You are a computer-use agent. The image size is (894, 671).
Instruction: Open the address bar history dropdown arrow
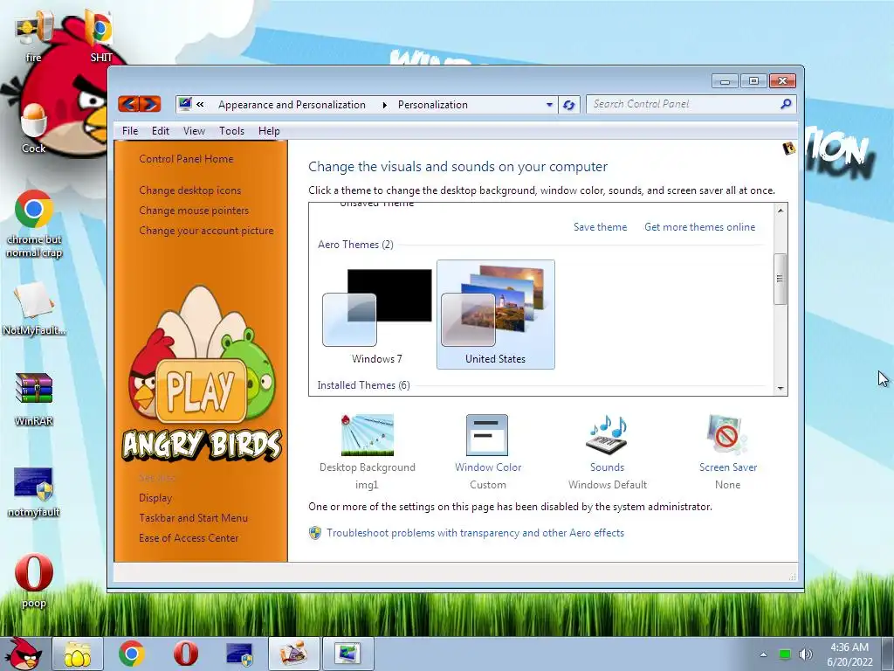(549, 105)
